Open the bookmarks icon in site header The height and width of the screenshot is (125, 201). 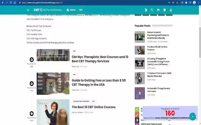(165, 10)
